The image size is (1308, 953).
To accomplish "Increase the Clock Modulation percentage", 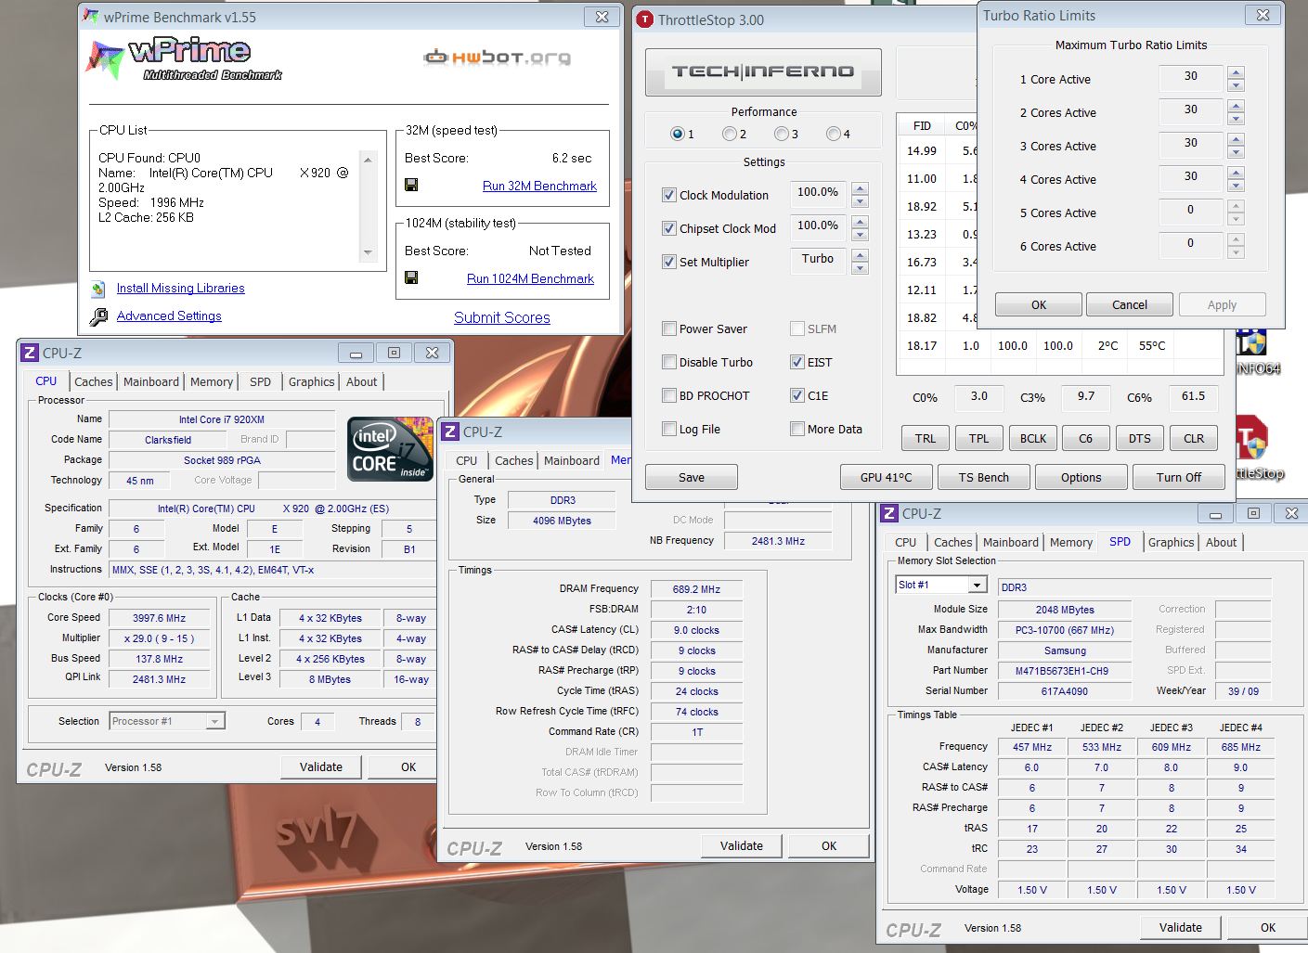I will click(860, 188).
